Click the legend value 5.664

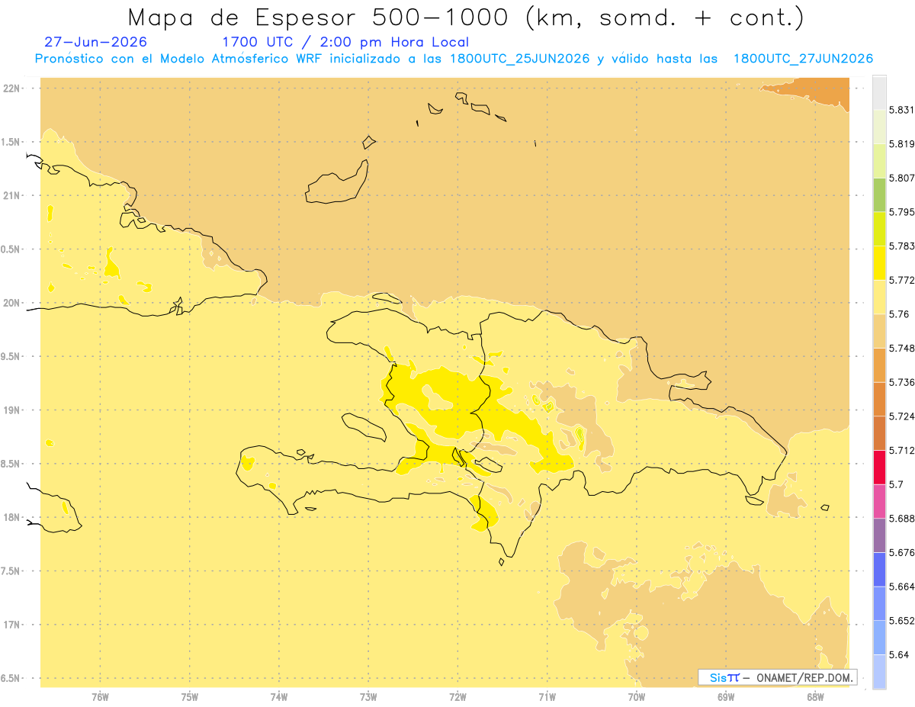(x=902, y=587)
